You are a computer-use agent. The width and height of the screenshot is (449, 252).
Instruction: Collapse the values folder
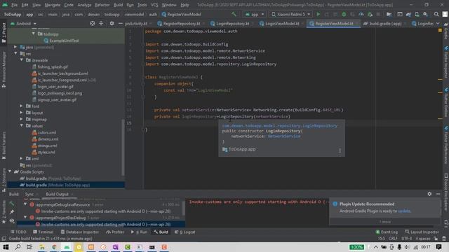click(22, 126)
